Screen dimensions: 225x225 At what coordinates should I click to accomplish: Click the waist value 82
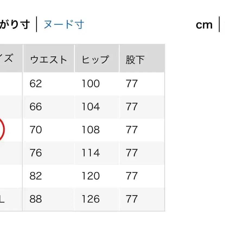click(36, 175)
